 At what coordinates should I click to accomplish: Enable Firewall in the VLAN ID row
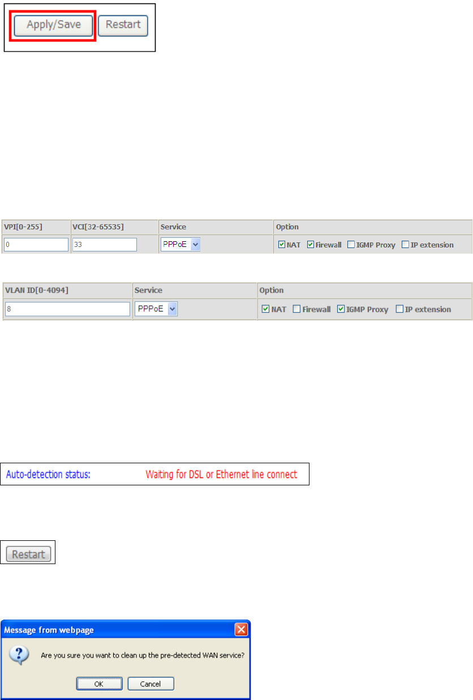(x=296, y=309)
